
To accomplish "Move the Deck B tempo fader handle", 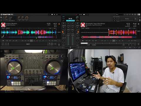I will pos(139,31).
